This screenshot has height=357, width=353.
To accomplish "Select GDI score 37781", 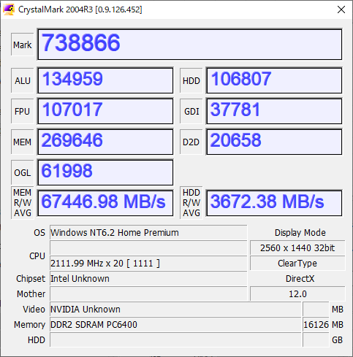I will click(x=274, y=111).
